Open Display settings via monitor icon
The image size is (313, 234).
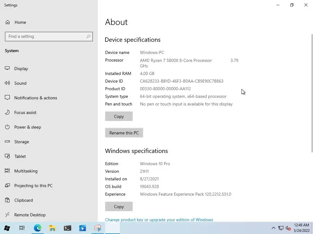click(7, 69)
